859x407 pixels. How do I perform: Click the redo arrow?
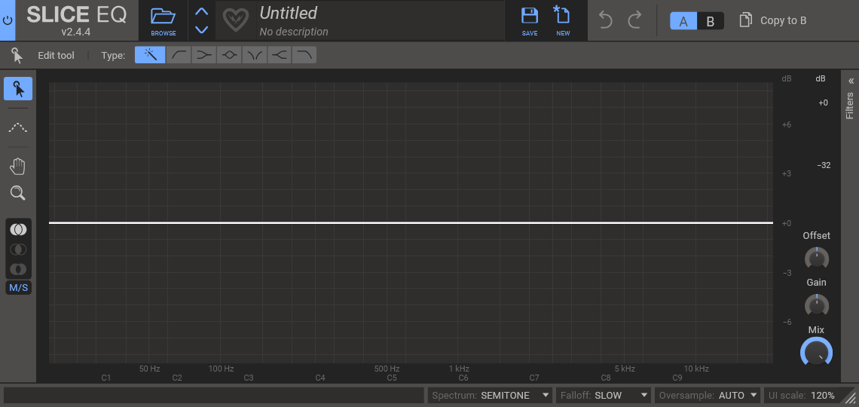[634, 20]
